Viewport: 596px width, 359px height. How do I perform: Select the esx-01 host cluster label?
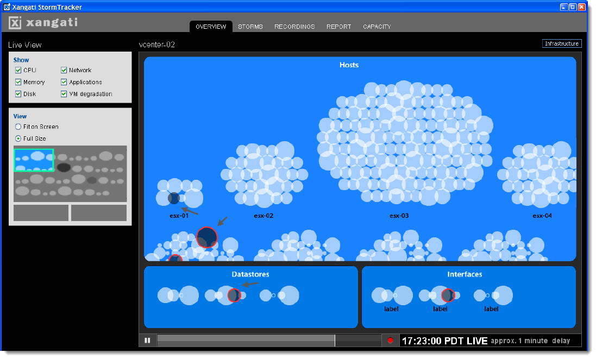179,216
